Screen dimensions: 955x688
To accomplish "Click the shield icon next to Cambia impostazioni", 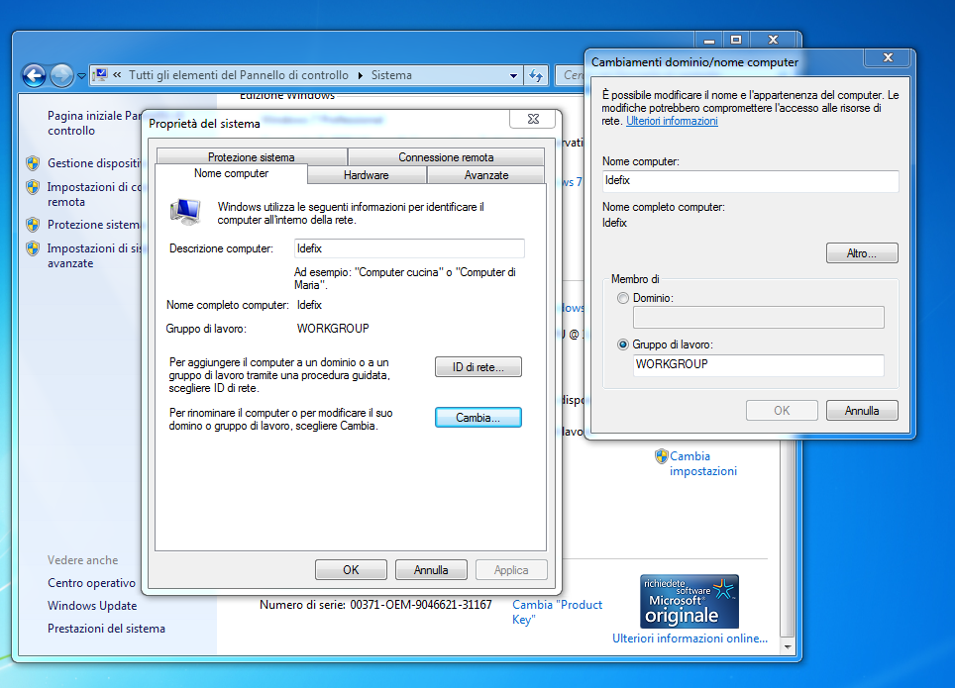I will pyautogui.click(x=661, y=456).
